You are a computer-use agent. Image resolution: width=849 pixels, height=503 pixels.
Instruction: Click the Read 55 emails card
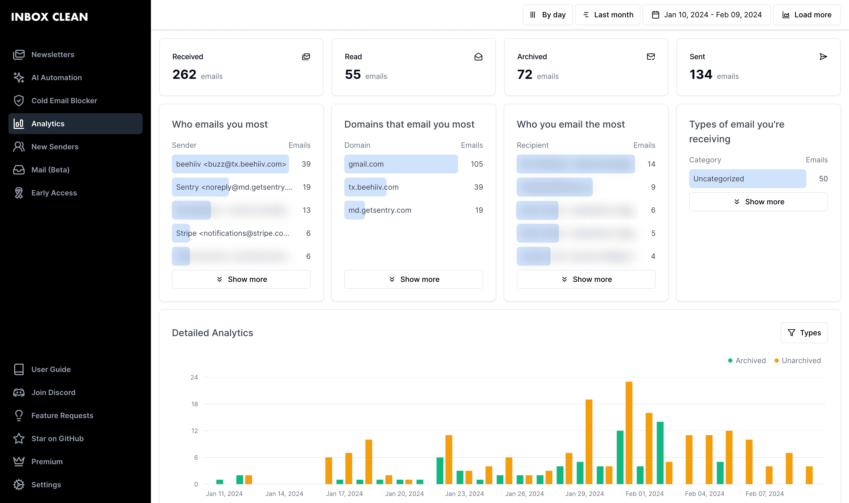click(x=413, y=67)
